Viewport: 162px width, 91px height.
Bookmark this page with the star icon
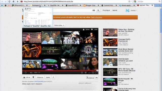[x=129, y=2]
